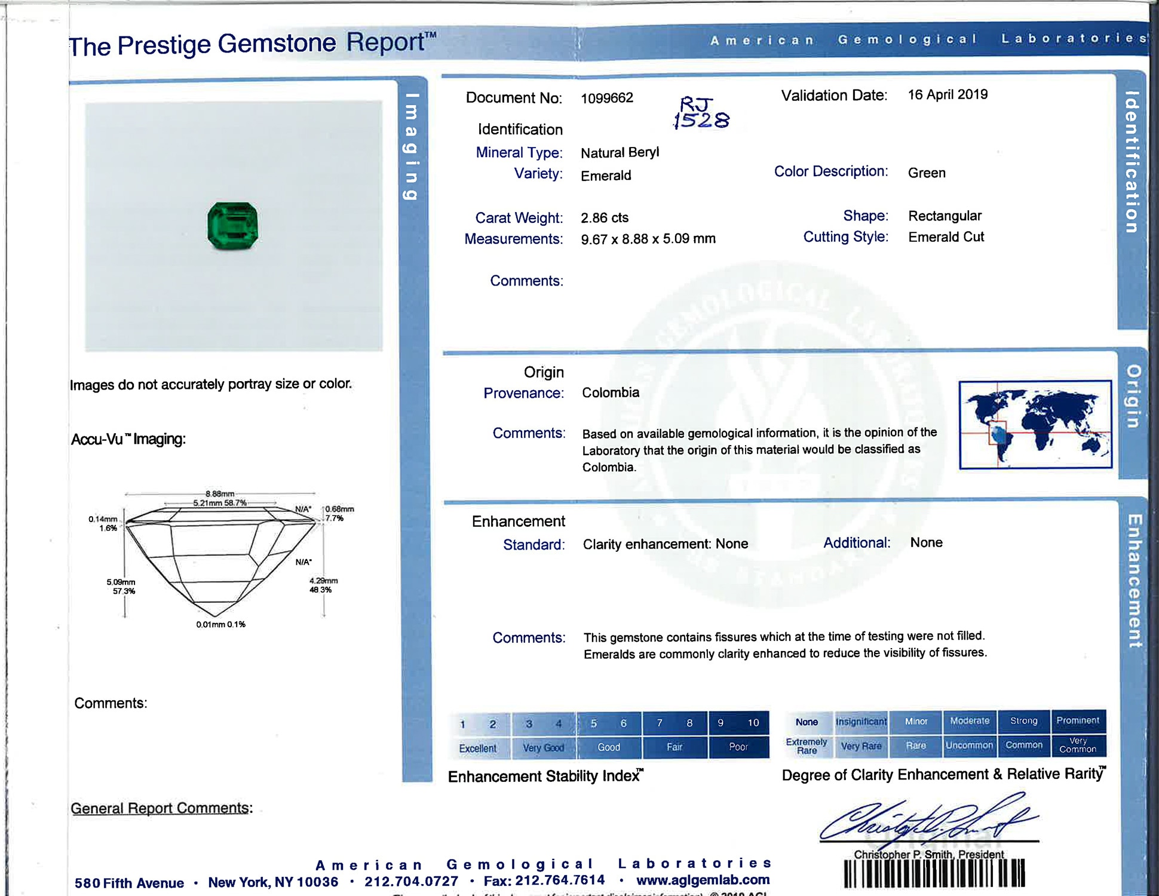Click the world map origin image
1159x896 pixels.
[1035, 425]
